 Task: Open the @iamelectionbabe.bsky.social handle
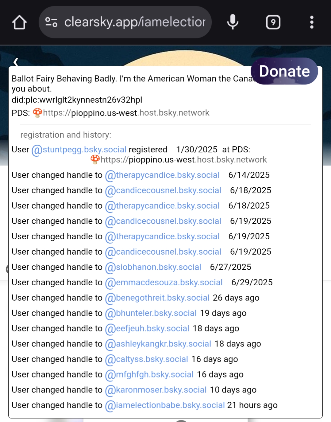165,405
